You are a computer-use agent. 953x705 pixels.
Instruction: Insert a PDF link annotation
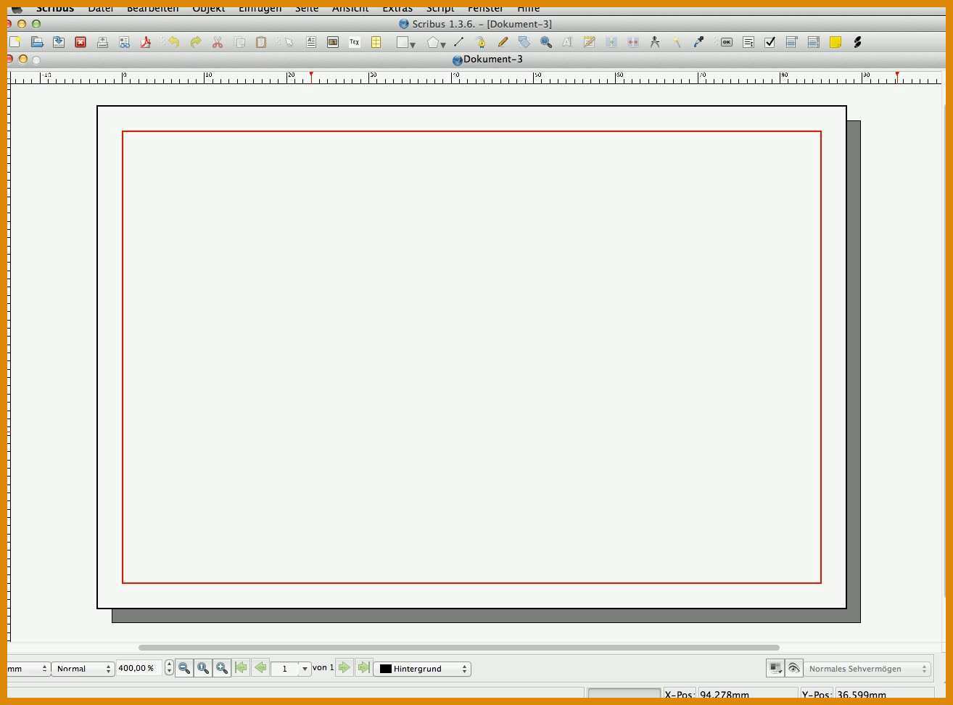click(857, 42)
